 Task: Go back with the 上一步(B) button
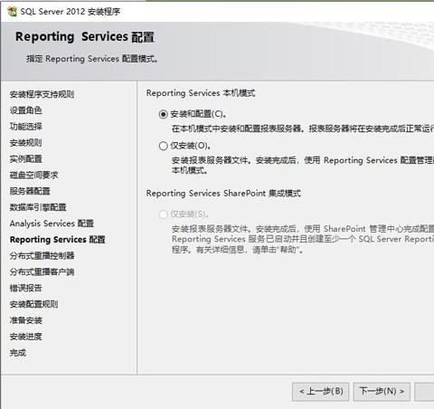320,392
